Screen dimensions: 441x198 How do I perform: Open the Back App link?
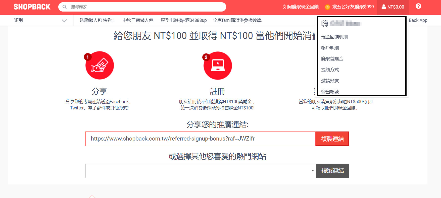[x=418, y=20]
